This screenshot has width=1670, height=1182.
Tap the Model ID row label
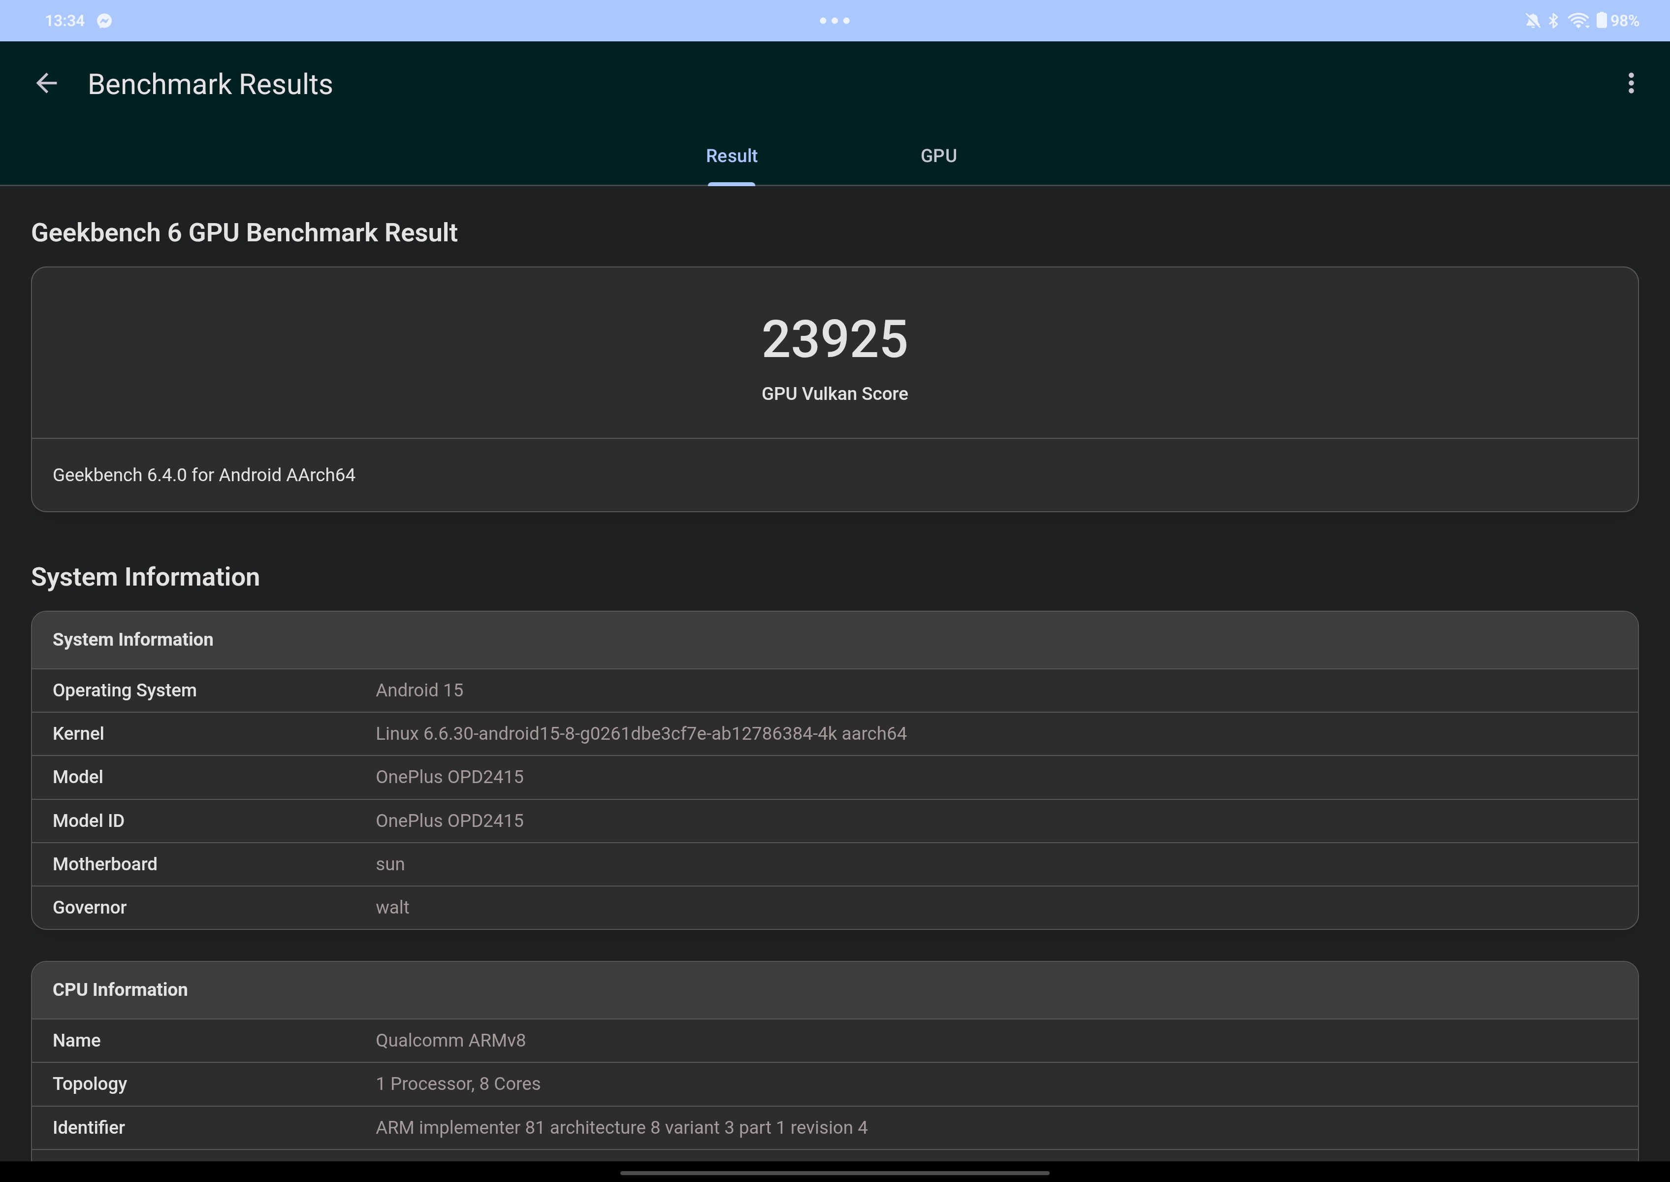[x=88, y=821]
